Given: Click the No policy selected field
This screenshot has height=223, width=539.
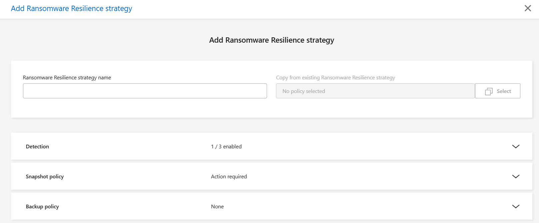Looking at the screenshot, I should pos(375,91).
